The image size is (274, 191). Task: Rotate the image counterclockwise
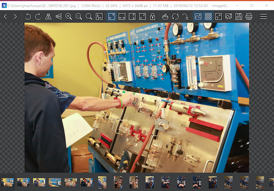[x=28, y=16]
